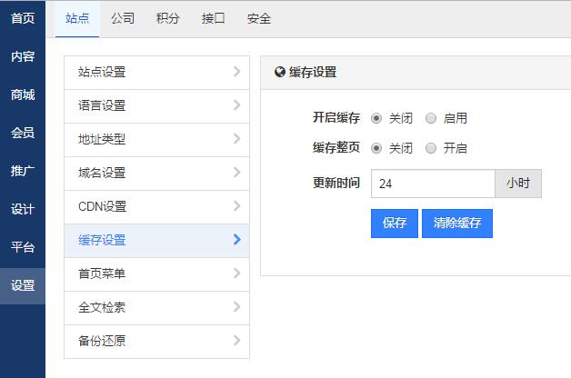Switch to the 接口 tab
Image resolution: width=571 pixels, height=378 pixels.
[214, 18]
